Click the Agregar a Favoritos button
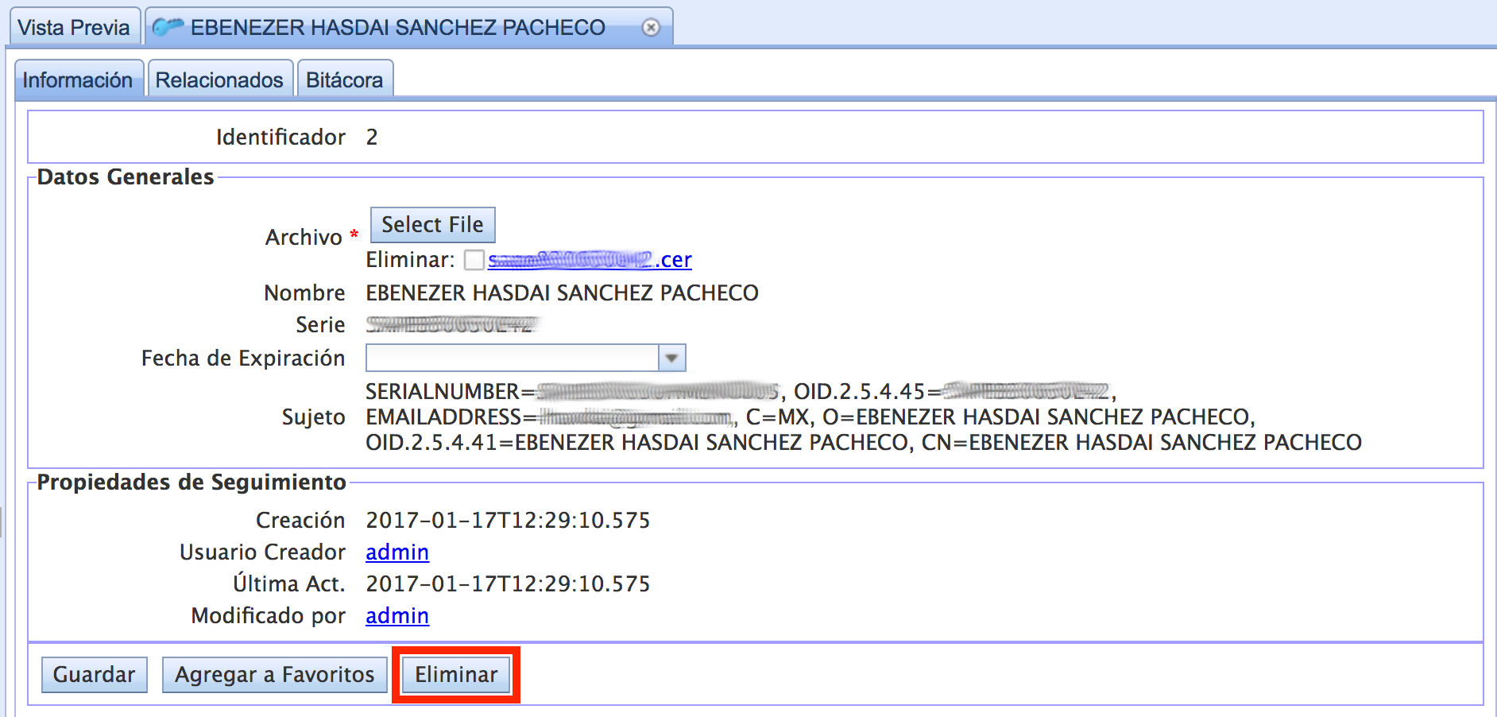 tap(274, 675)
